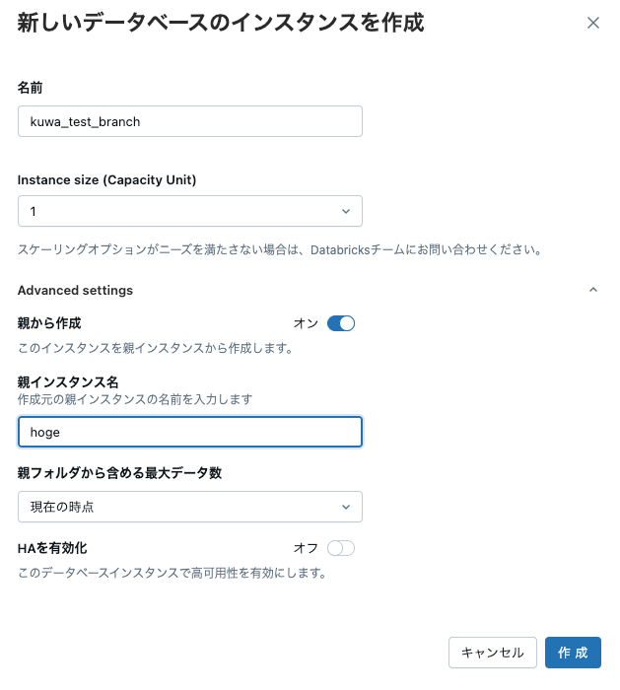Click the Advanced settings heading text

(x=75, y=290)
